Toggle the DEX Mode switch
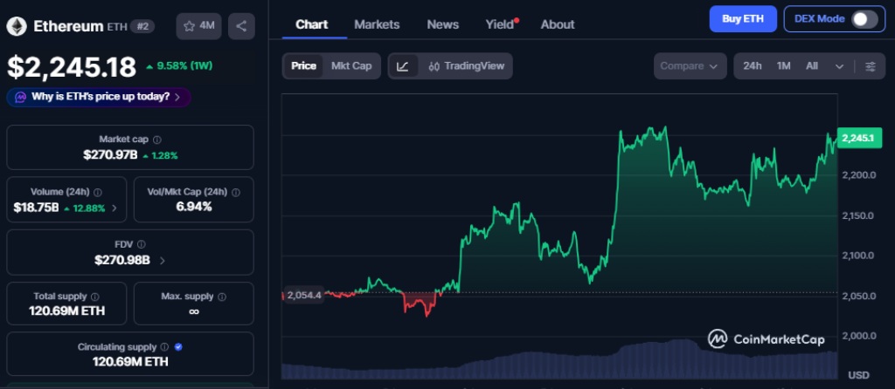Image resolution: width=895 pixels, height=389 pixels. 864,19
